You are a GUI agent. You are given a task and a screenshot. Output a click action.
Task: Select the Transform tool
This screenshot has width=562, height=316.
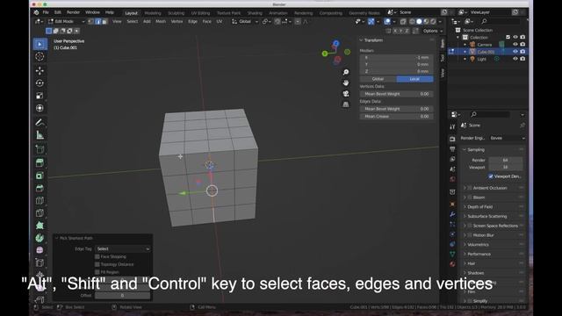coord(40,108)
